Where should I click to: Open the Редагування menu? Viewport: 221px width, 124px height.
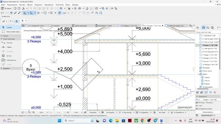(x=12, y=4)
